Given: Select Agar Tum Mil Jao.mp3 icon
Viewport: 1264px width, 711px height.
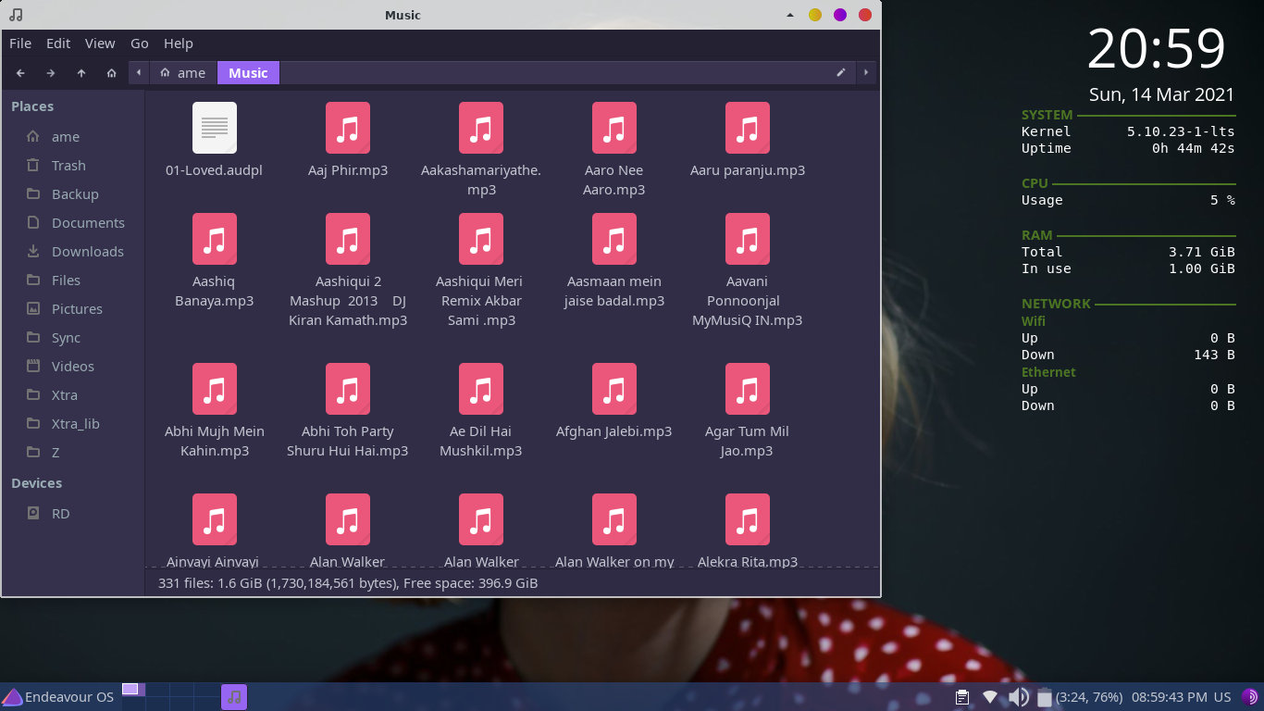Looking at the screenshot, I should 748,389.
